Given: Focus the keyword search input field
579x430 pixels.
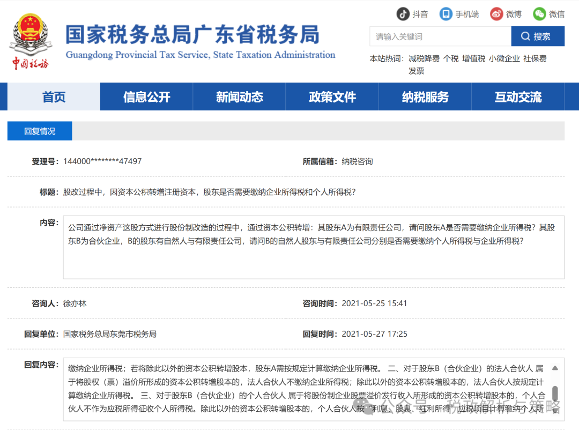Looking at the screenshot, I should (x=440, y=36).
